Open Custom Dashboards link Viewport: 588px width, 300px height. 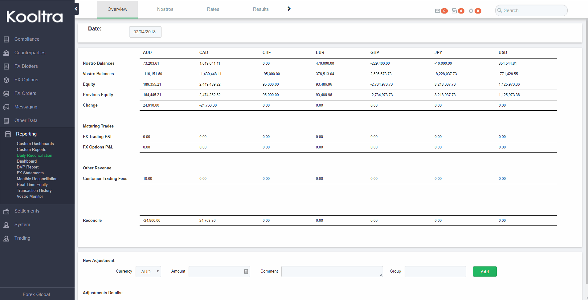(35, 144)
